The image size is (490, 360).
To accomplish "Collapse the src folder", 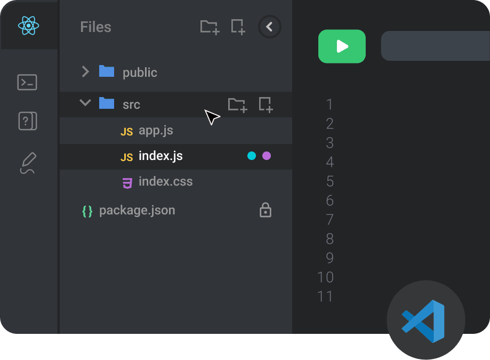I will (85, 103).
